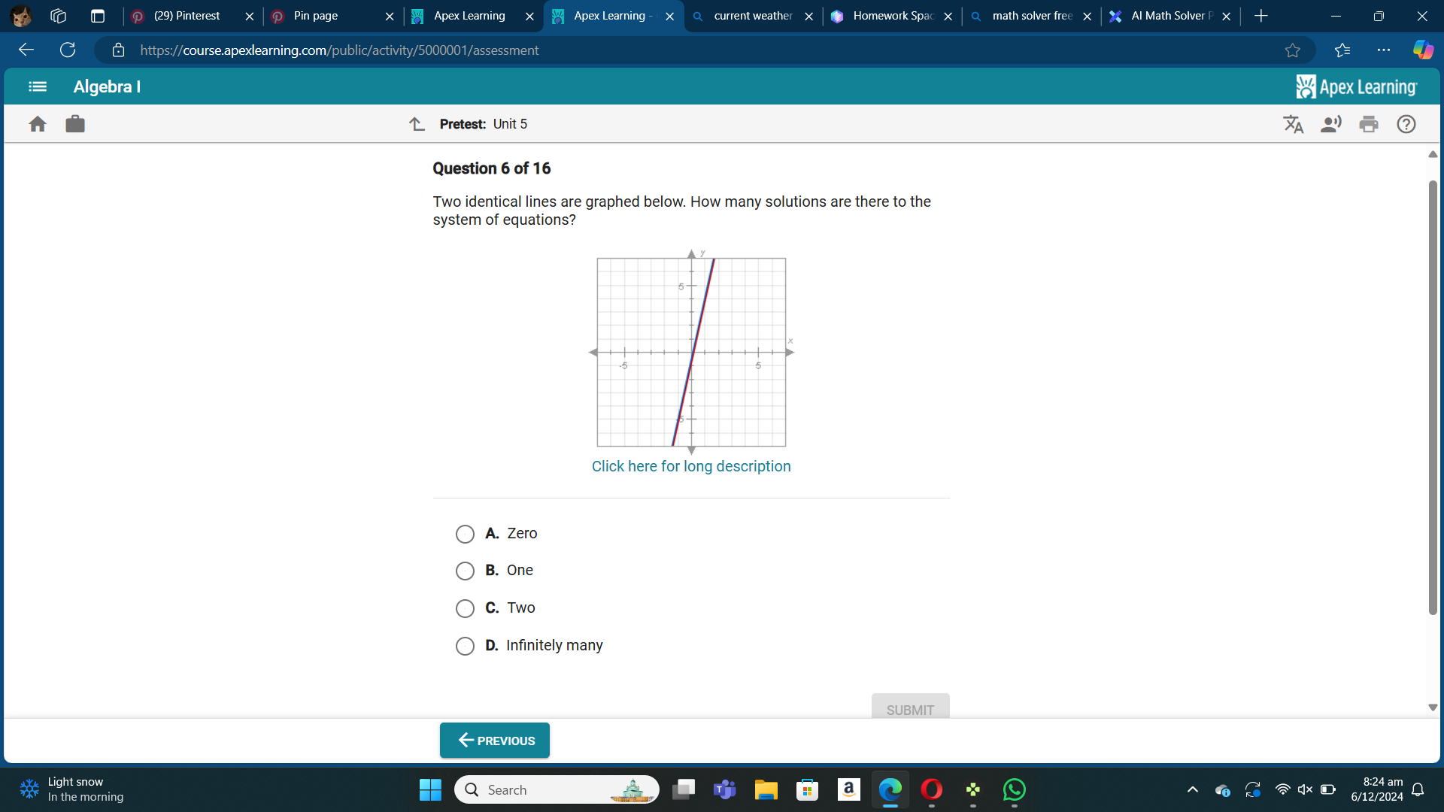1444x812 pixels.
Task: Click the hamburger menu icon
Action: [x=37, y=86]
